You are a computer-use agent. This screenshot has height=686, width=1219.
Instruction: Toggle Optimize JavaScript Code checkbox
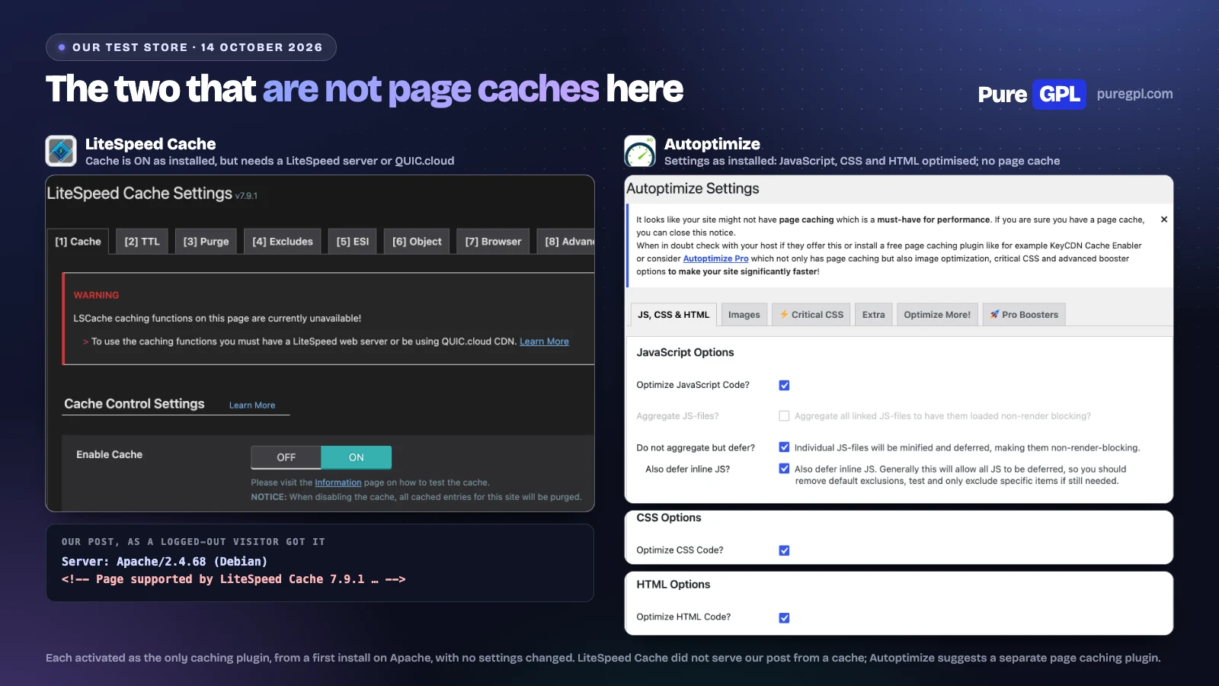pos(784,385)
